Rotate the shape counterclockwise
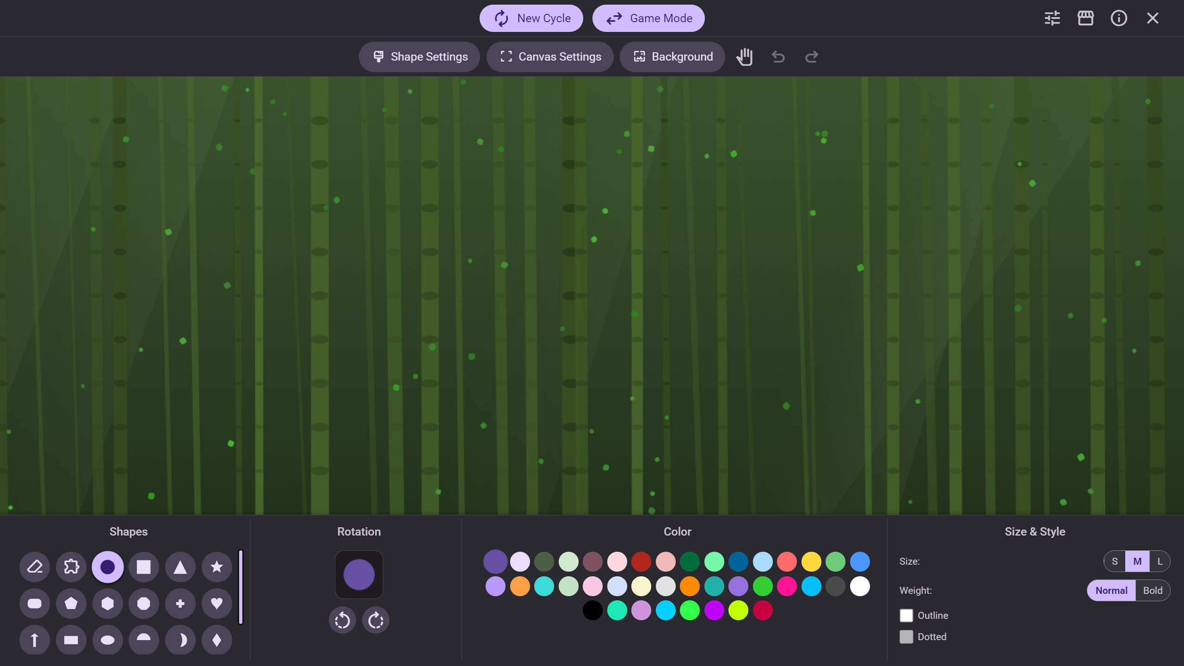 click(342, 620)
